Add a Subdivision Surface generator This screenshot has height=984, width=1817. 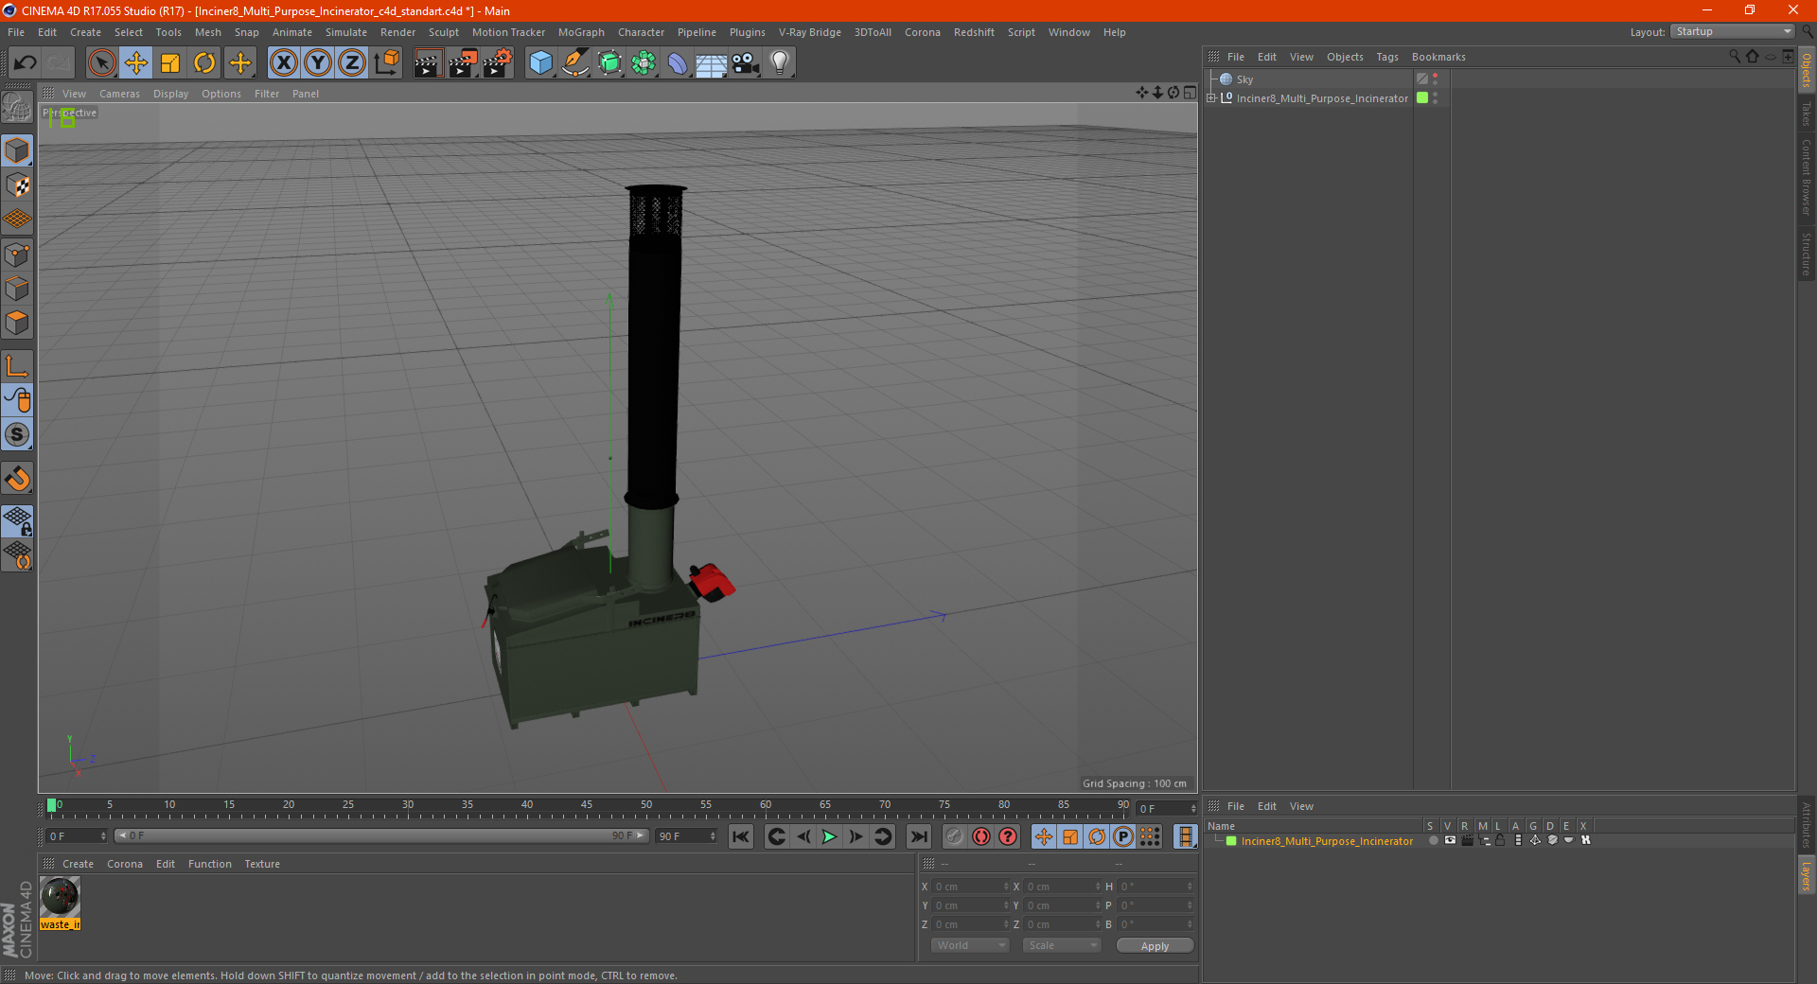point(609,63)
